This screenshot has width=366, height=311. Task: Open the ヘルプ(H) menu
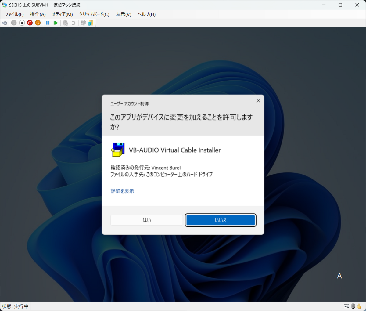coord(146,14)
